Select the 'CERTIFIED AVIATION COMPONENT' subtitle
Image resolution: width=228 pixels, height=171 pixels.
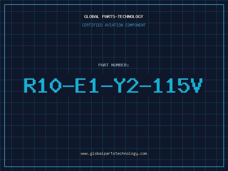coord(114,25)
